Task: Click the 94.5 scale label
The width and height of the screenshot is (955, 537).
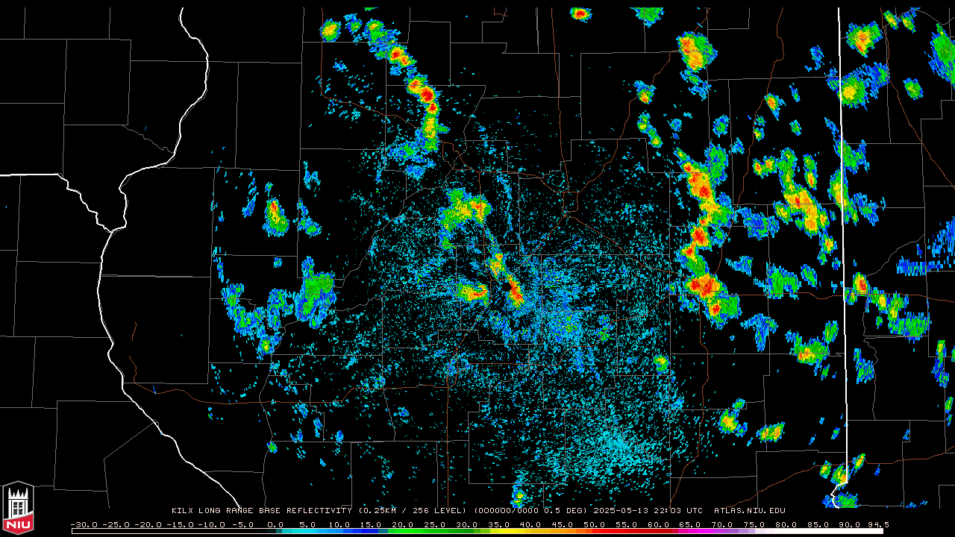Action: point(878,525)
